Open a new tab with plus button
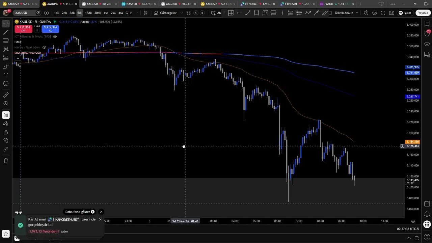 [360, 4]
